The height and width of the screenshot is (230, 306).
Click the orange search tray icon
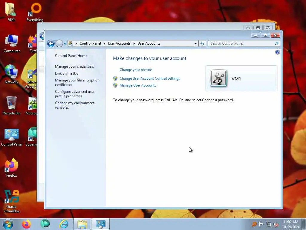coord(254,224)
